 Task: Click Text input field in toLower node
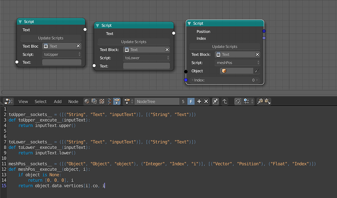coord(147,66)
